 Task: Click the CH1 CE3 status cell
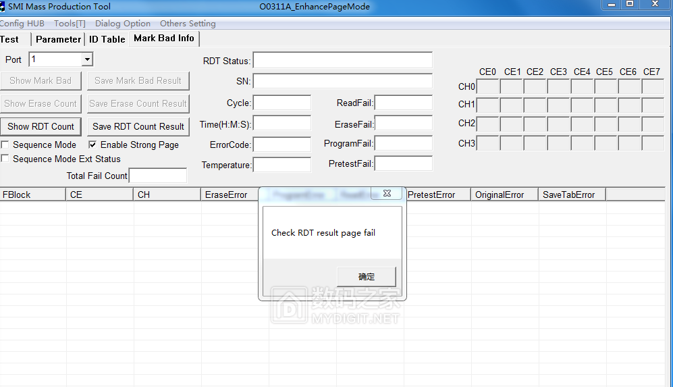[x=559, y=105]
